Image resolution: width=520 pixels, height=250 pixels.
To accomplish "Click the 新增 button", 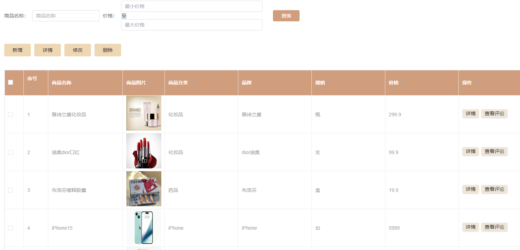I will [17, 50].
